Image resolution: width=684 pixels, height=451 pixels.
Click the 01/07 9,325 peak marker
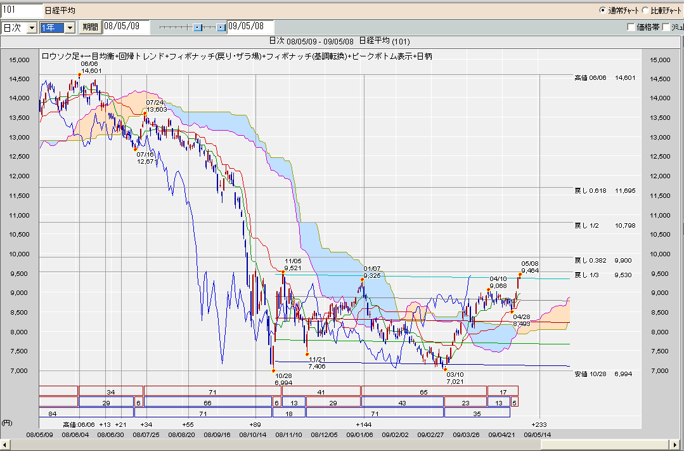[363, 279]
